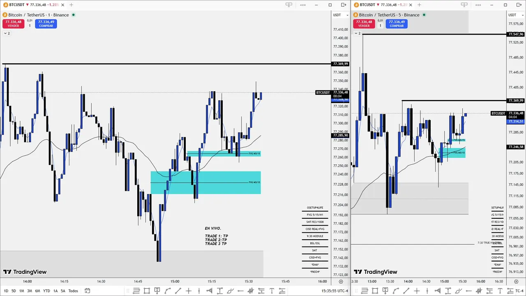Open chart settings gear in 5-minute window time axis
The height and width of the screenshot is (296, 526).
(x=517, y=282)
